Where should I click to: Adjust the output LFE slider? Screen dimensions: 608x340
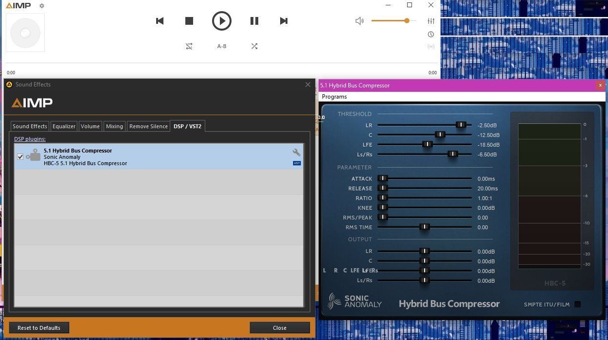pos(425,271)
